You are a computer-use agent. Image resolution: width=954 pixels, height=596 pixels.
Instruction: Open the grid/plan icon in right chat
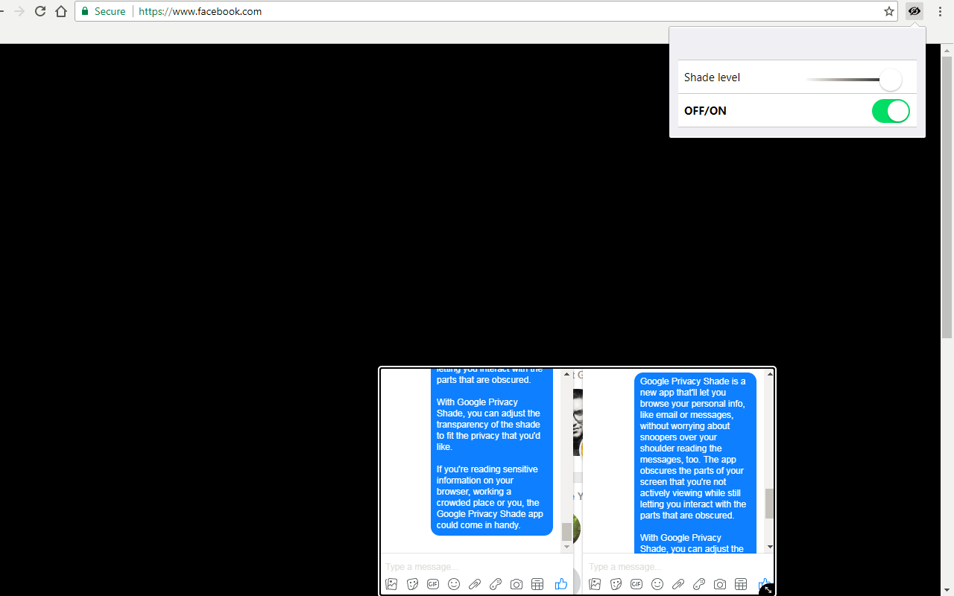click(x=741, y=584)
